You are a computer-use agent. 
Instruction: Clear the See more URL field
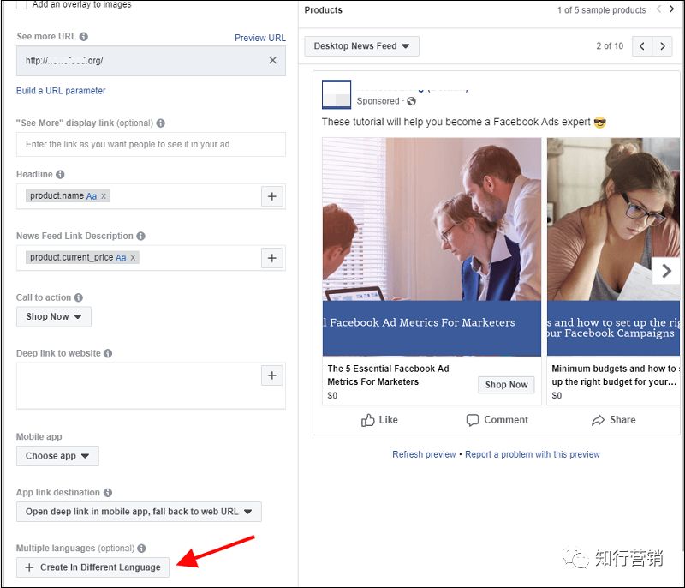272,61
